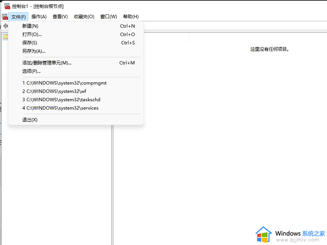This screenshot has width=327, height=245.
Task: Open recent file 1 compmgmt
Action: pyautogui.click(x=76, y=83)
